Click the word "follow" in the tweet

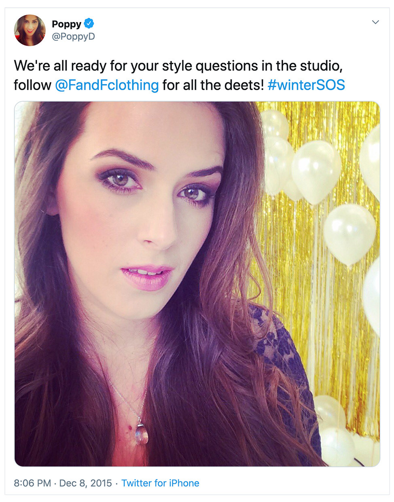(32, 85)
